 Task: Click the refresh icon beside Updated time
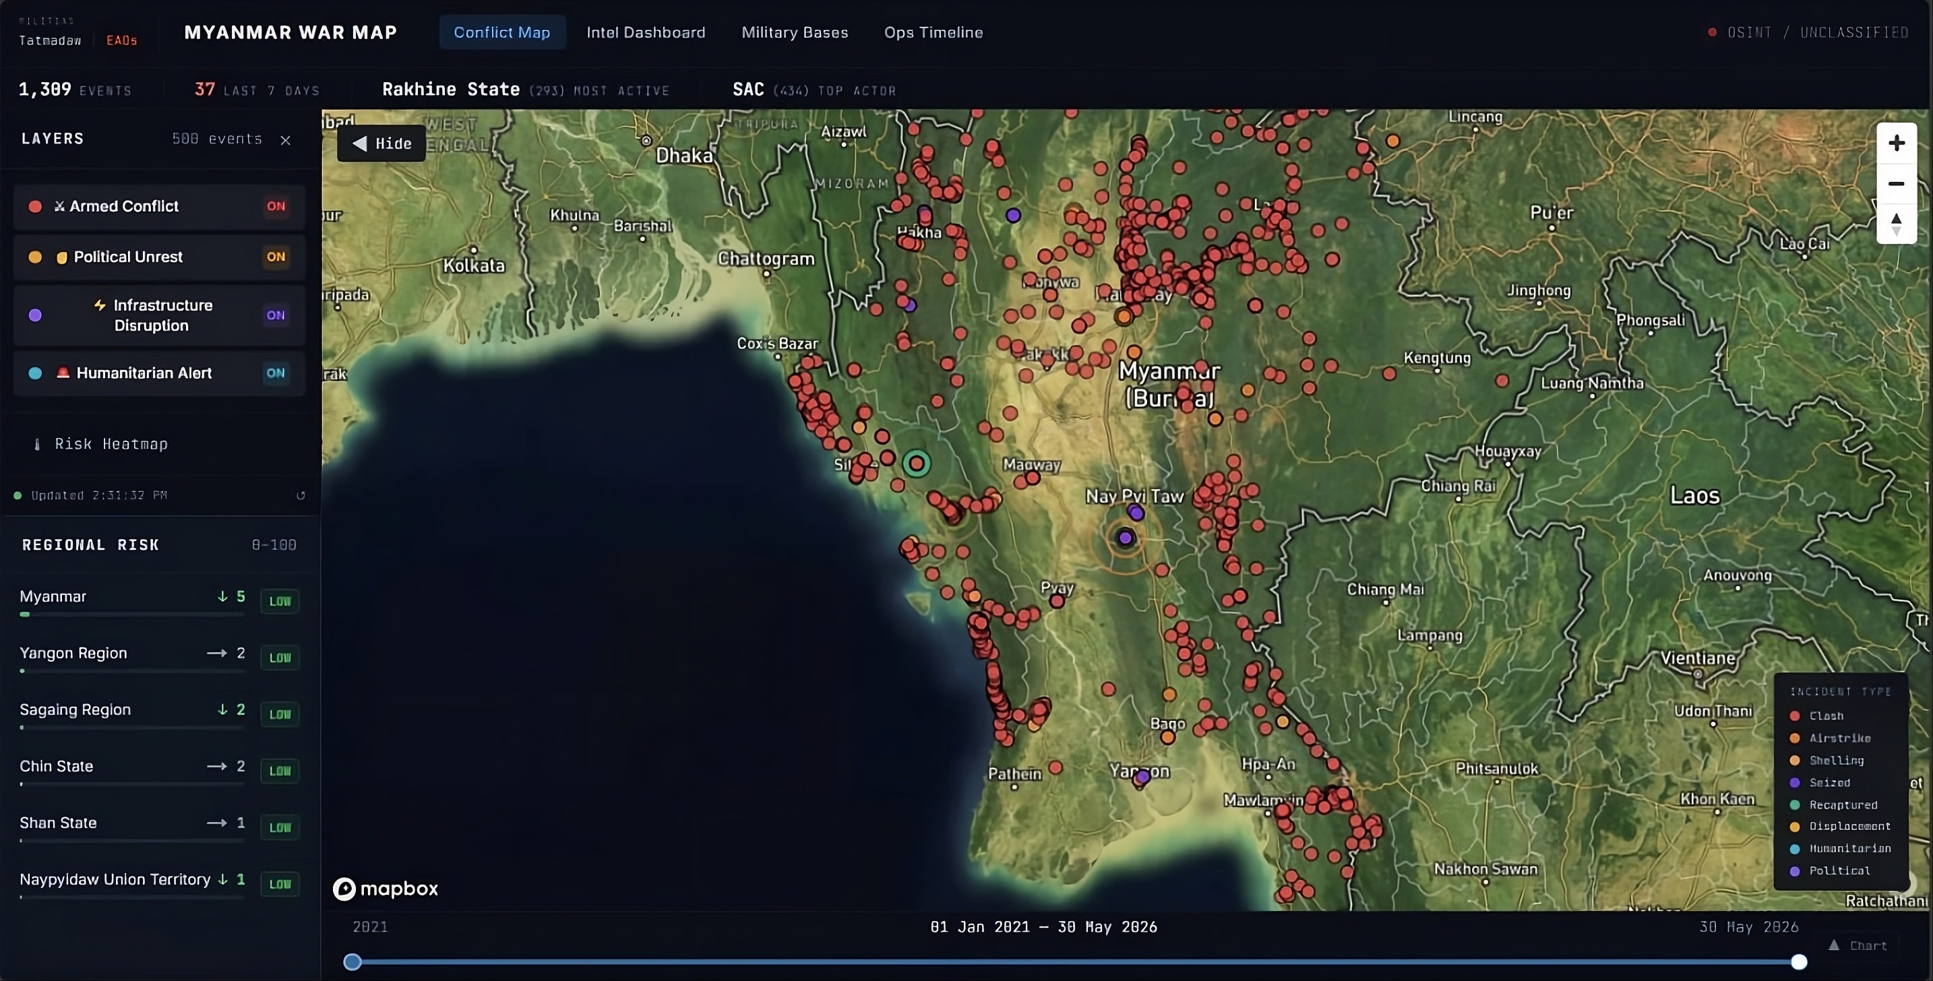click(301, 495)
